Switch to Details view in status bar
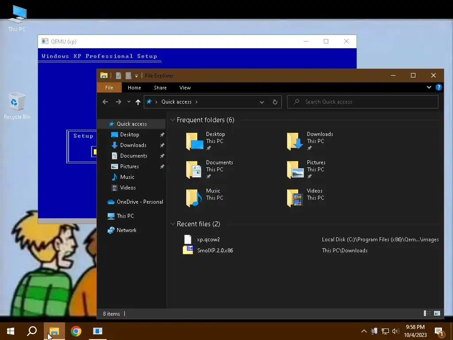The width and height of the screenshot is (453, 340). click(427, 313)
